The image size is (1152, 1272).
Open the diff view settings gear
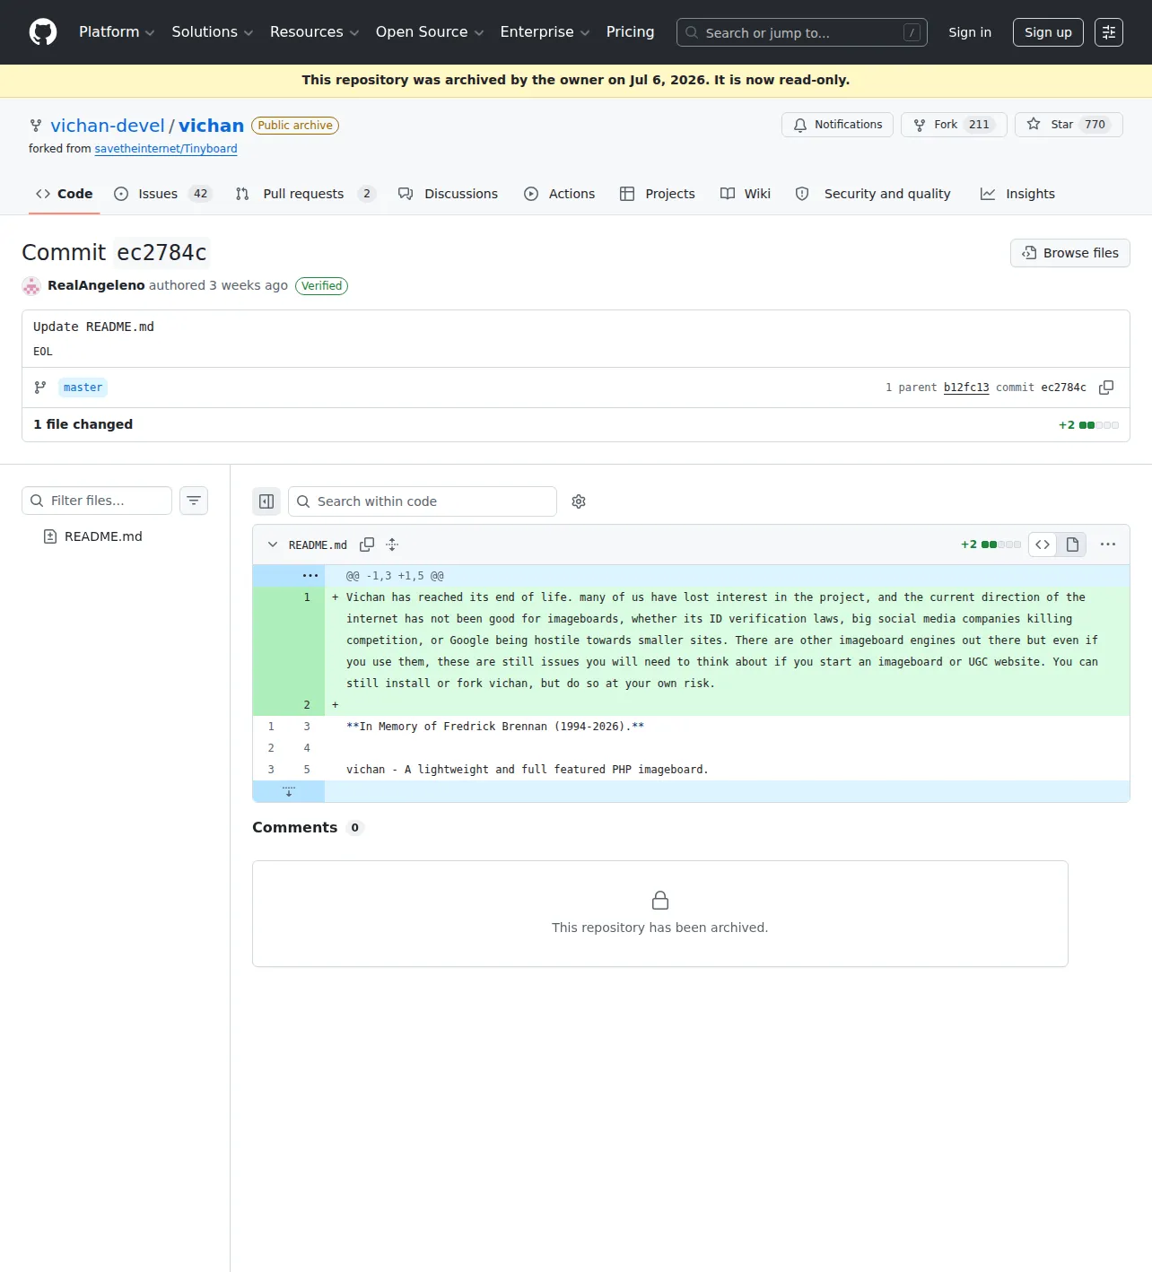click(579, 501)
